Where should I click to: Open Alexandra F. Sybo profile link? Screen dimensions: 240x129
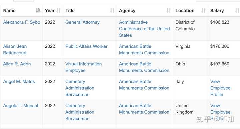pyautogui.click(x=22, y=22)
